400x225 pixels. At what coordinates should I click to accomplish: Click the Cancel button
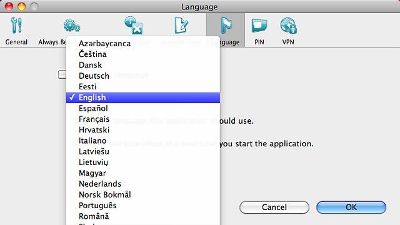tap(274, 207)
